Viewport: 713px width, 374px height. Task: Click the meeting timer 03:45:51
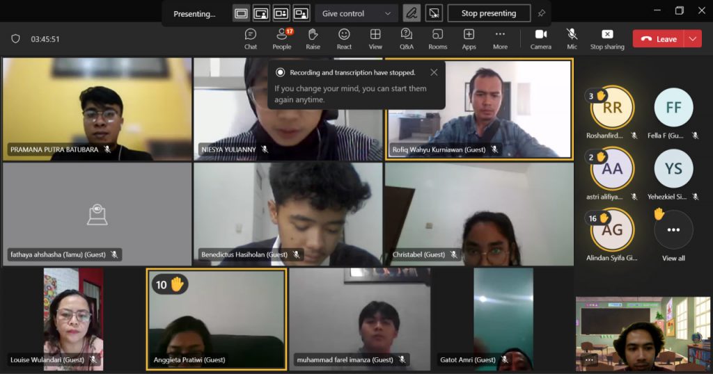45,39
